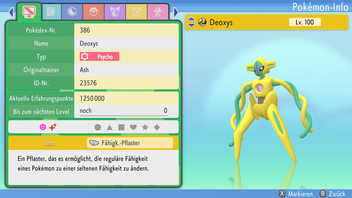Toggle the square marking
Viewport: 352px width, 198px height.
121,127
